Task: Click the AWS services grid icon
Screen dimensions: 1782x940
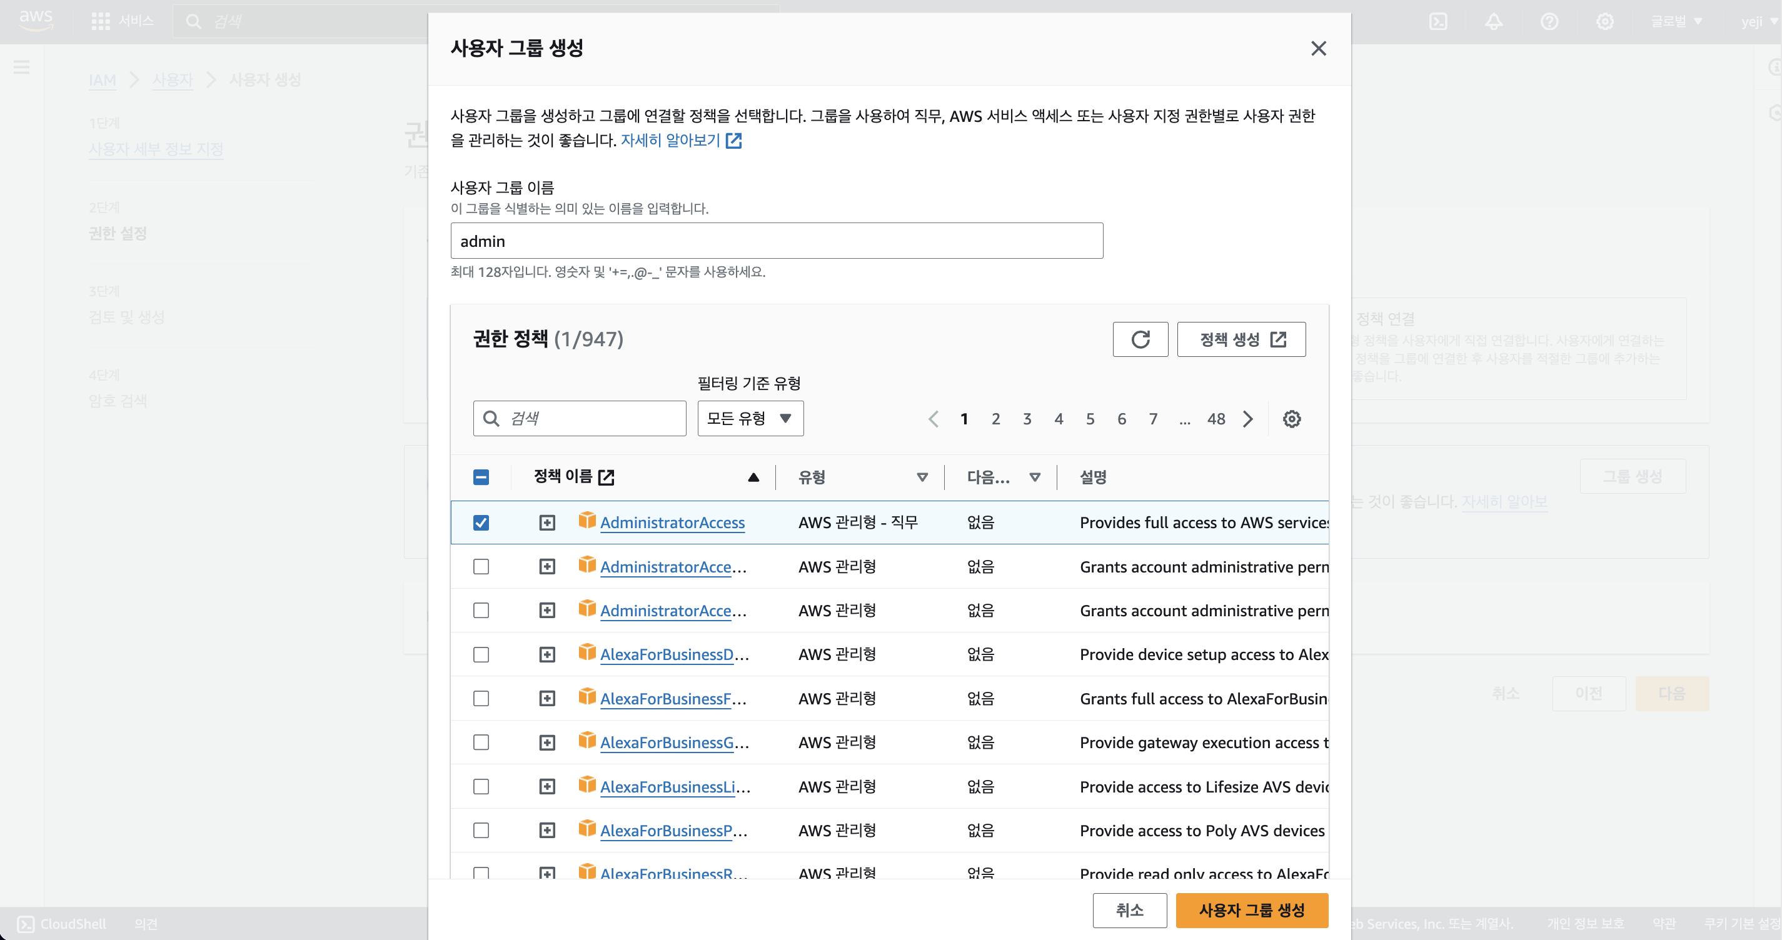Action: pyautogui.click(x=100, y=21)
